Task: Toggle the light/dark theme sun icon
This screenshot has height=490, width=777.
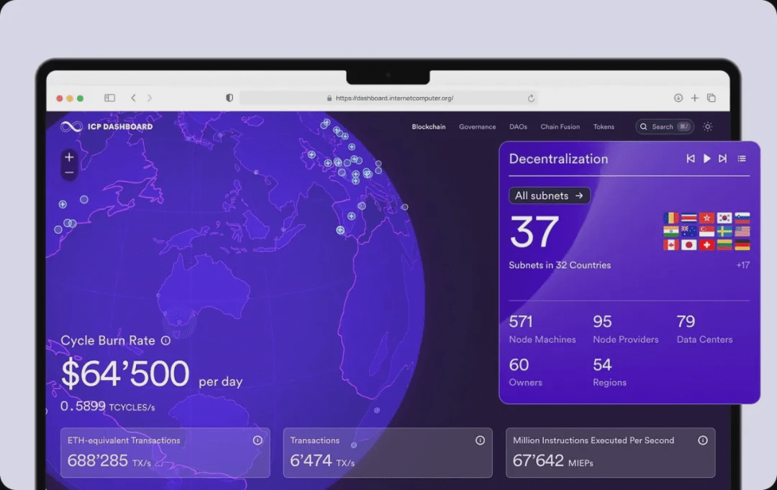Action: tap(708, 126)
